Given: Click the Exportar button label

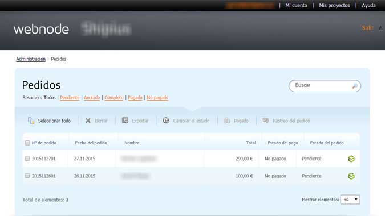Looking at the screenshot, I should pyautogui.click(x=140, y=121).
